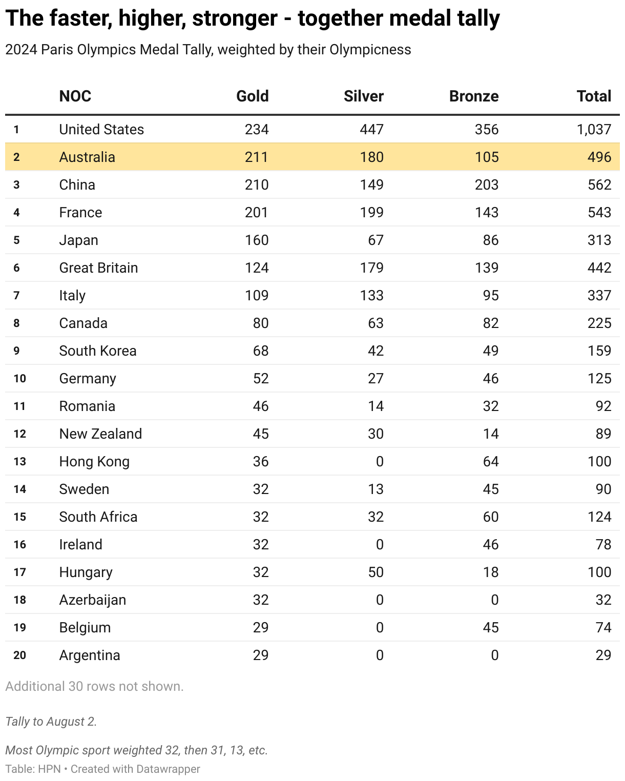Screen dimensions: 625x781
Task: Click United States total of 1,037
Action: pos(594,130)
